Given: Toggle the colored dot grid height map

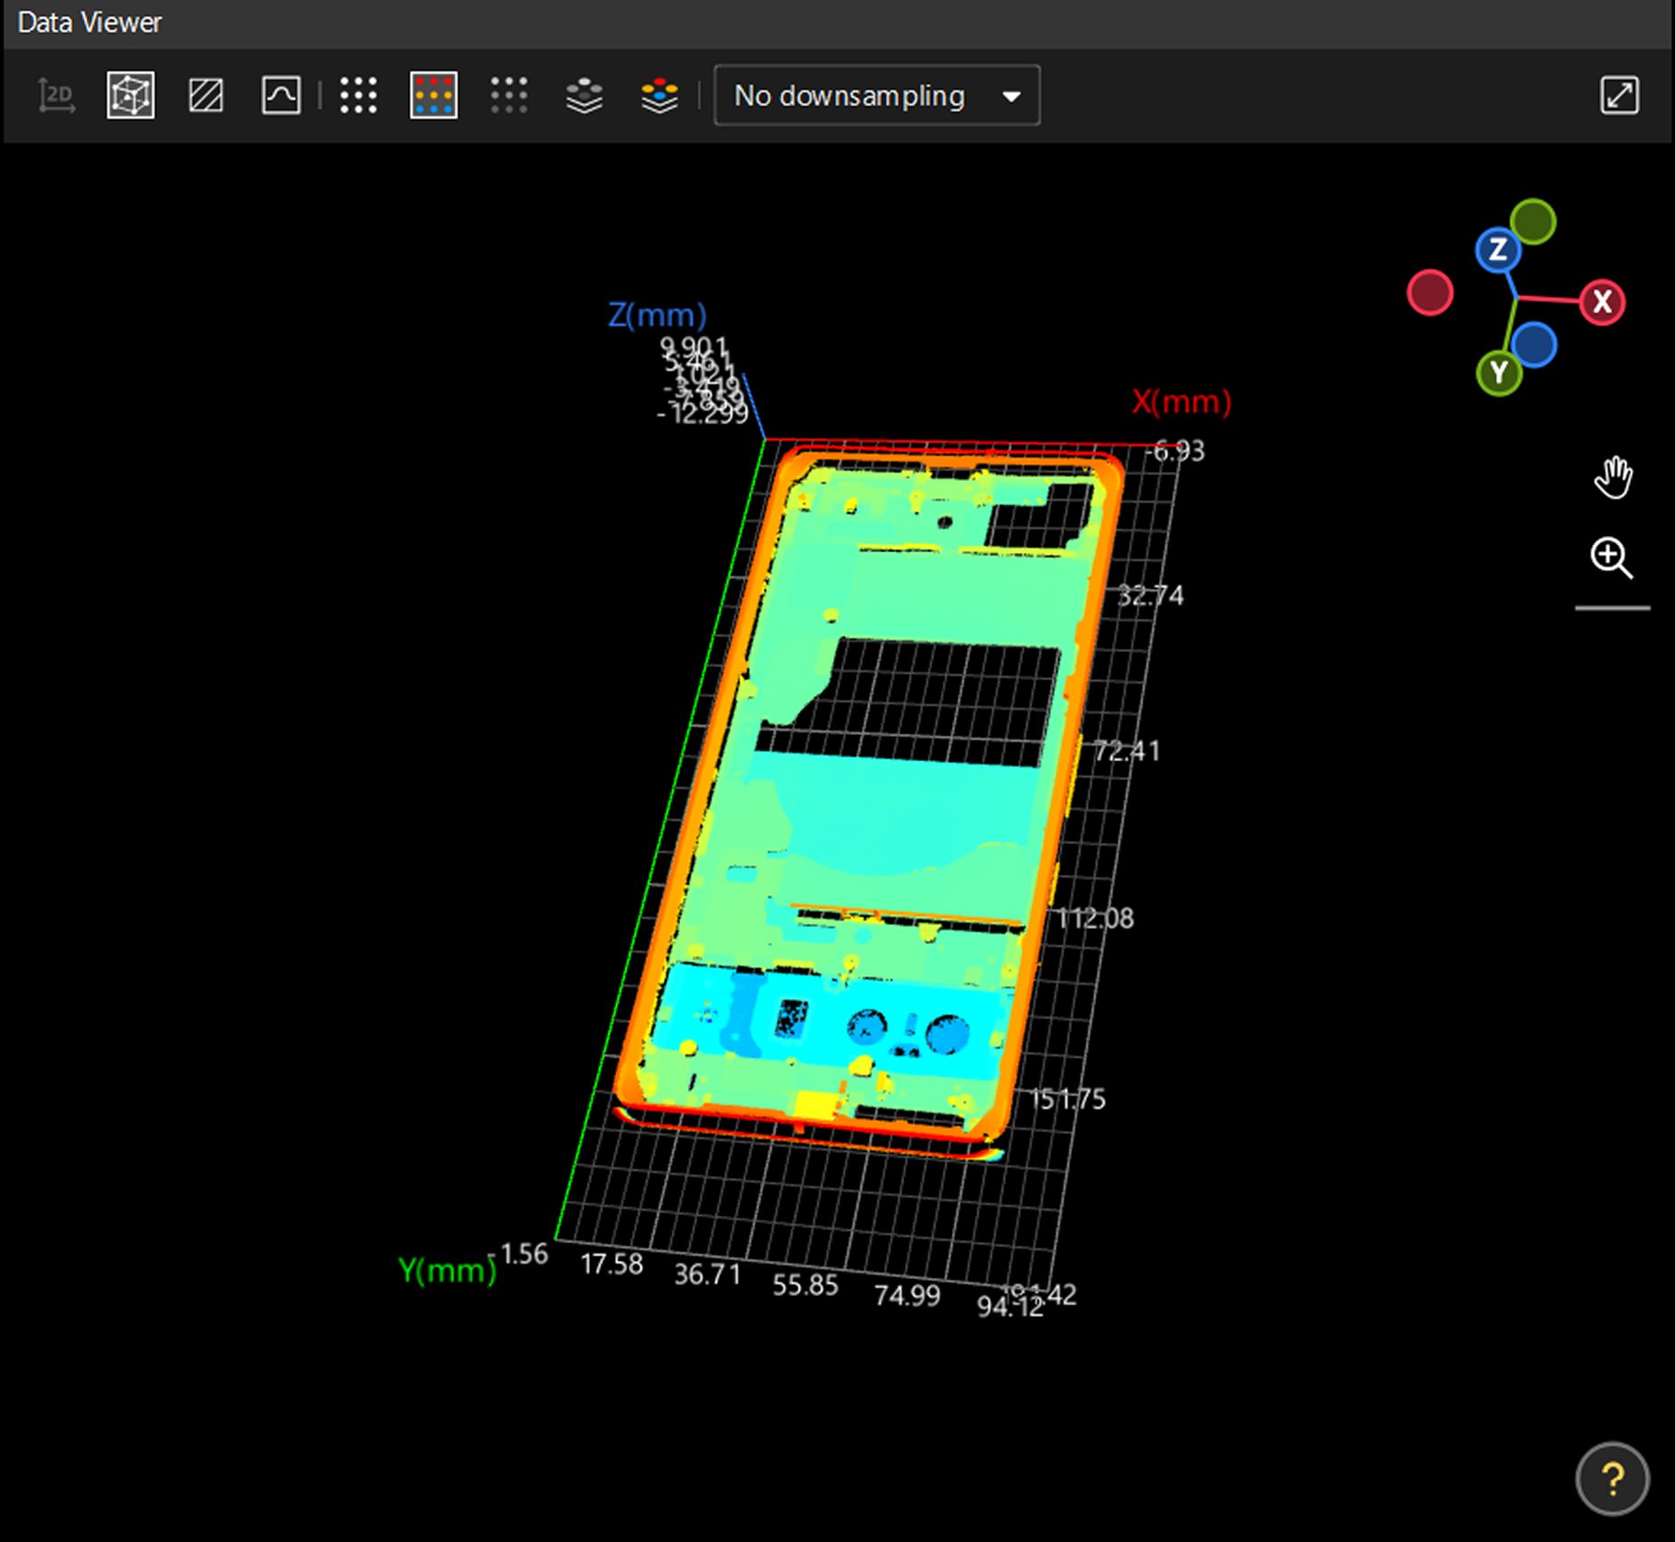Looking at the screenshot, I should click(433, 95).
